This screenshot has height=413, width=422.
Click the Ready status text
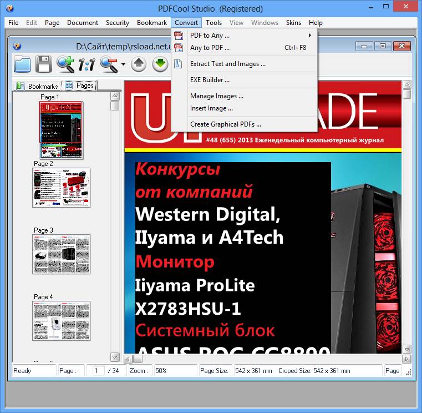click(22, 371)
